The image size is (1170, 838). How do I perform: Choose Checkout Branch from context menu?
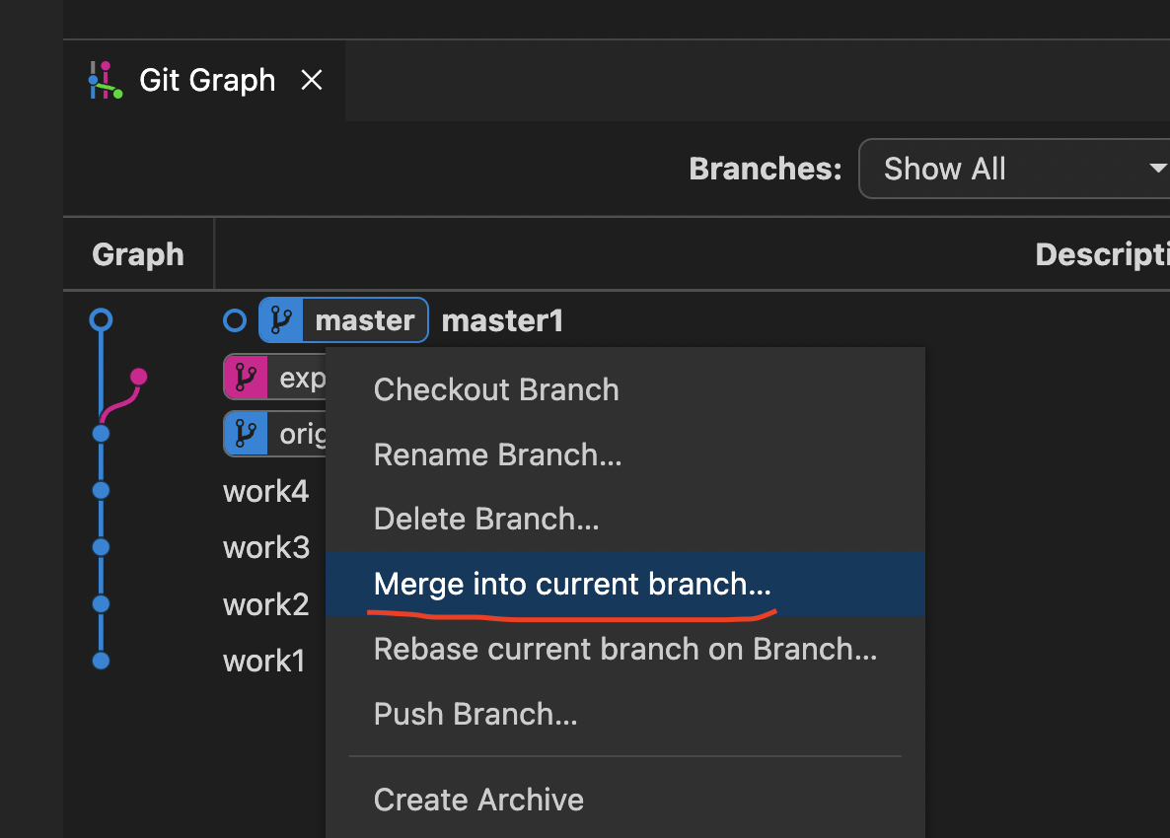tap(625, 390)
